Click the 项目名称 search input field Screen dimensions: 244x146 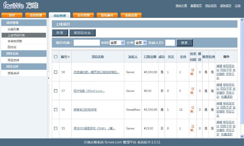(87, 43)
